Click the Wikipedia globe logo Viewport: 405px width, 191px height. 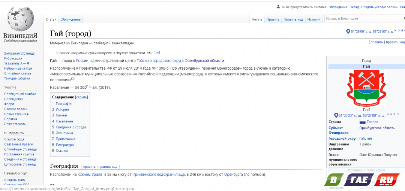tap(20, 19)
